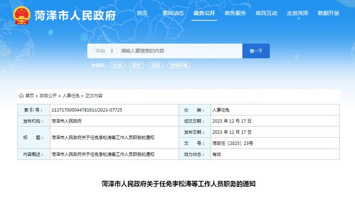Click the 首页 breadcrumb link

point(30,96)
